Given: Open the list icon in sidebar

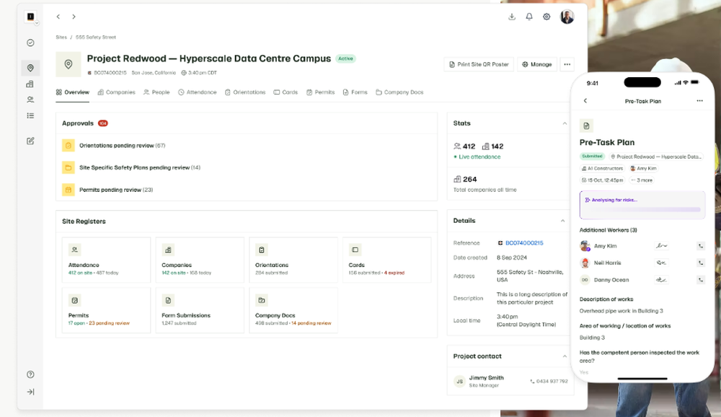Looking at the screenshot, I should coord(30,115).
